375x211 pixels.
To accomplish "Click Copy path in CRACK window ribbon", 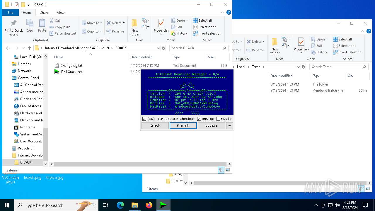I will click(60, 27).
